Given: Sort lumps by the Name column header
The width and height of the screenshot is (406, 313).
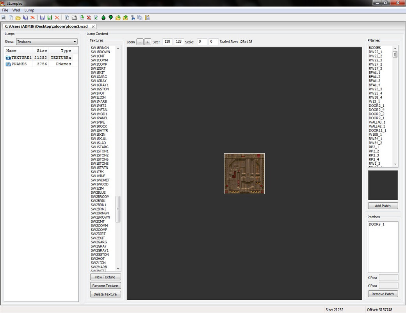Looking at the screenshot, I should pyautogui.click(x=18, y=50).
